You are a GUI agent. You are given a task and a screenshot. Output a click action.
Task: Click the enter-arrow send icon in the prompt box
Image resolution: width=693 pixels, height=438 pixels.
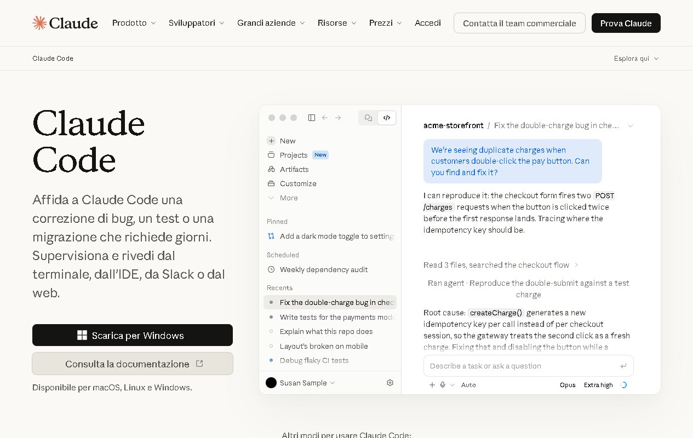click(623, 366)
